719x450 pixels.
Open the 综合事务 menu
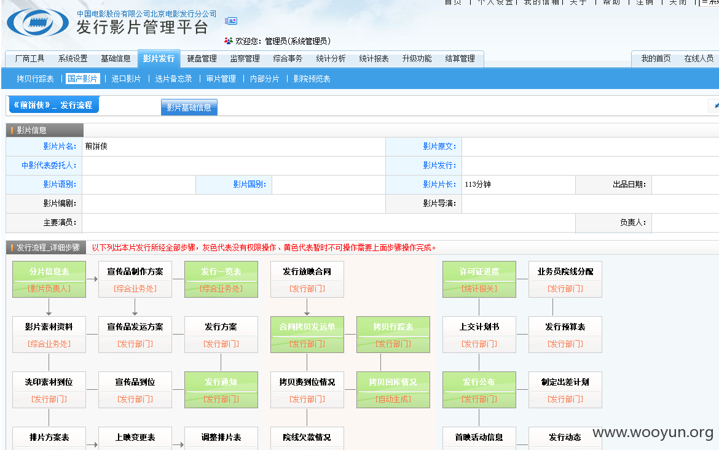(x=288, y=59)
